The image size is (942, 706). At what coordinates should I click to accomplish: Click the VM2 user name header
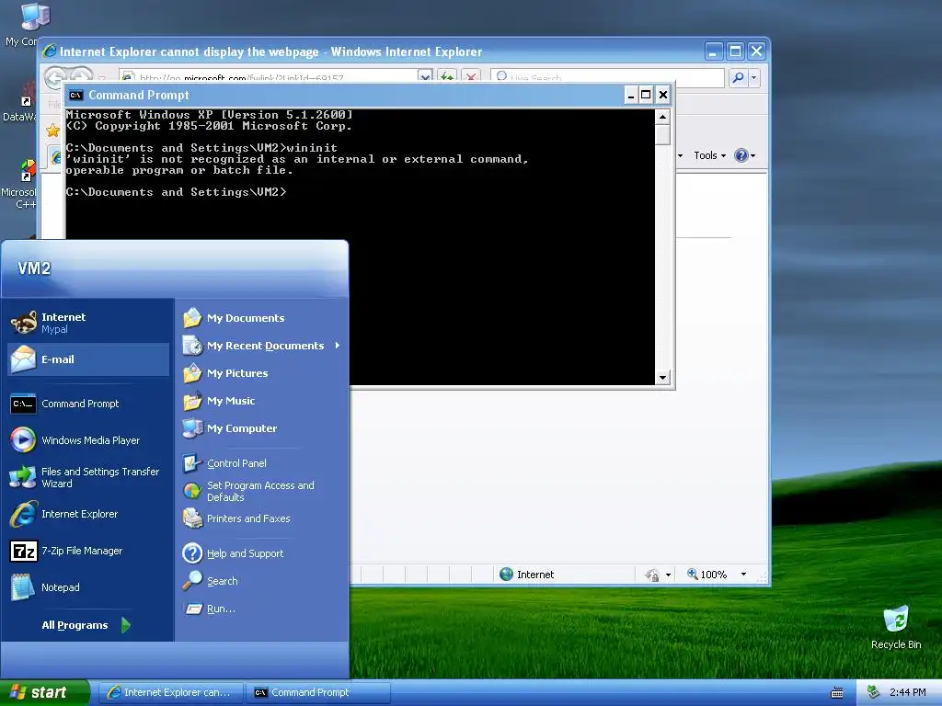click(34, 268)
